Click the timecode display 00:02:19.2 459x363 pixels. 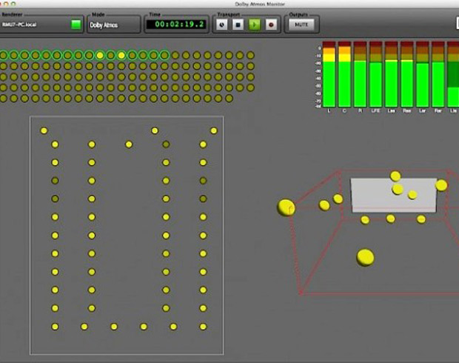click(177, 24)
